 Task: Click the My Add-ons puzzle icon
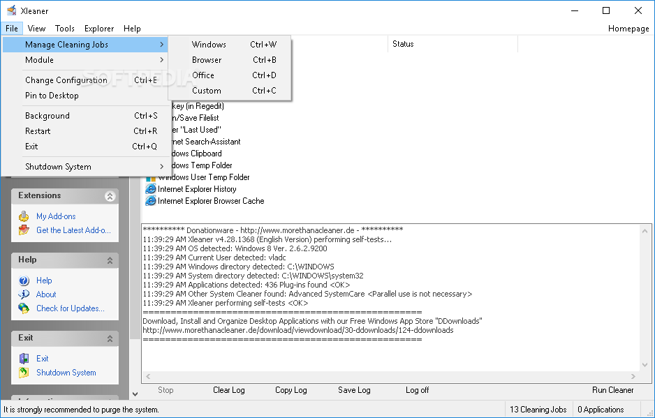click(x=24, y=216)
